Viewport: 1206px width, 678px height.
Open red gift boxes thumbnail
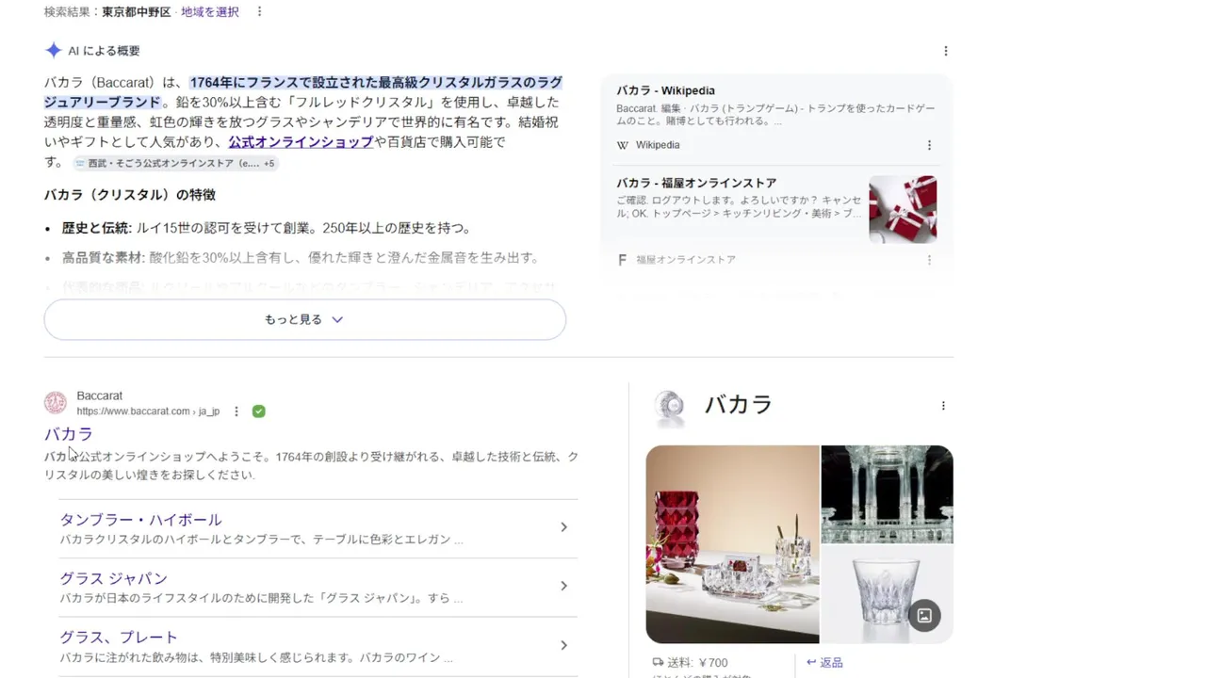pyautogui.click(x=903, y=209)
